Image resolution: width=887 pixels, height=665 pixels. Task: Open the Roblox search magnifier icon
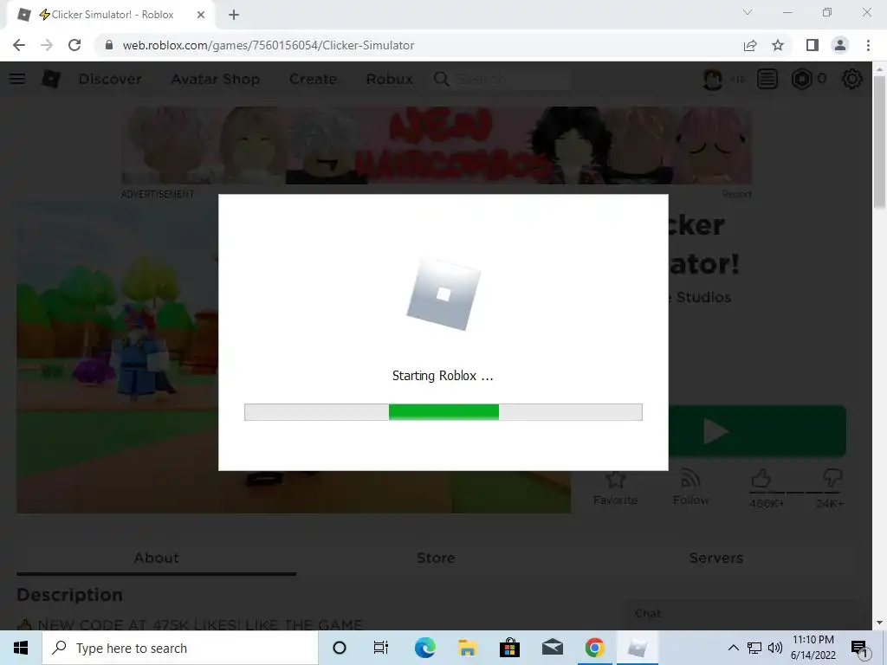pyautogui.click(x=441, y=79)
